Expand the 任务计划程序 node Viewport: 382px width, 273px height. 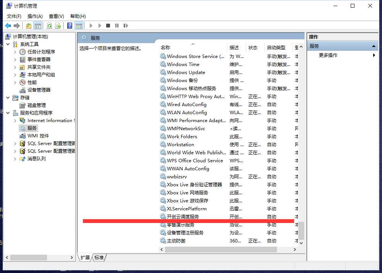pyautogui.click(x=15, y=52)
